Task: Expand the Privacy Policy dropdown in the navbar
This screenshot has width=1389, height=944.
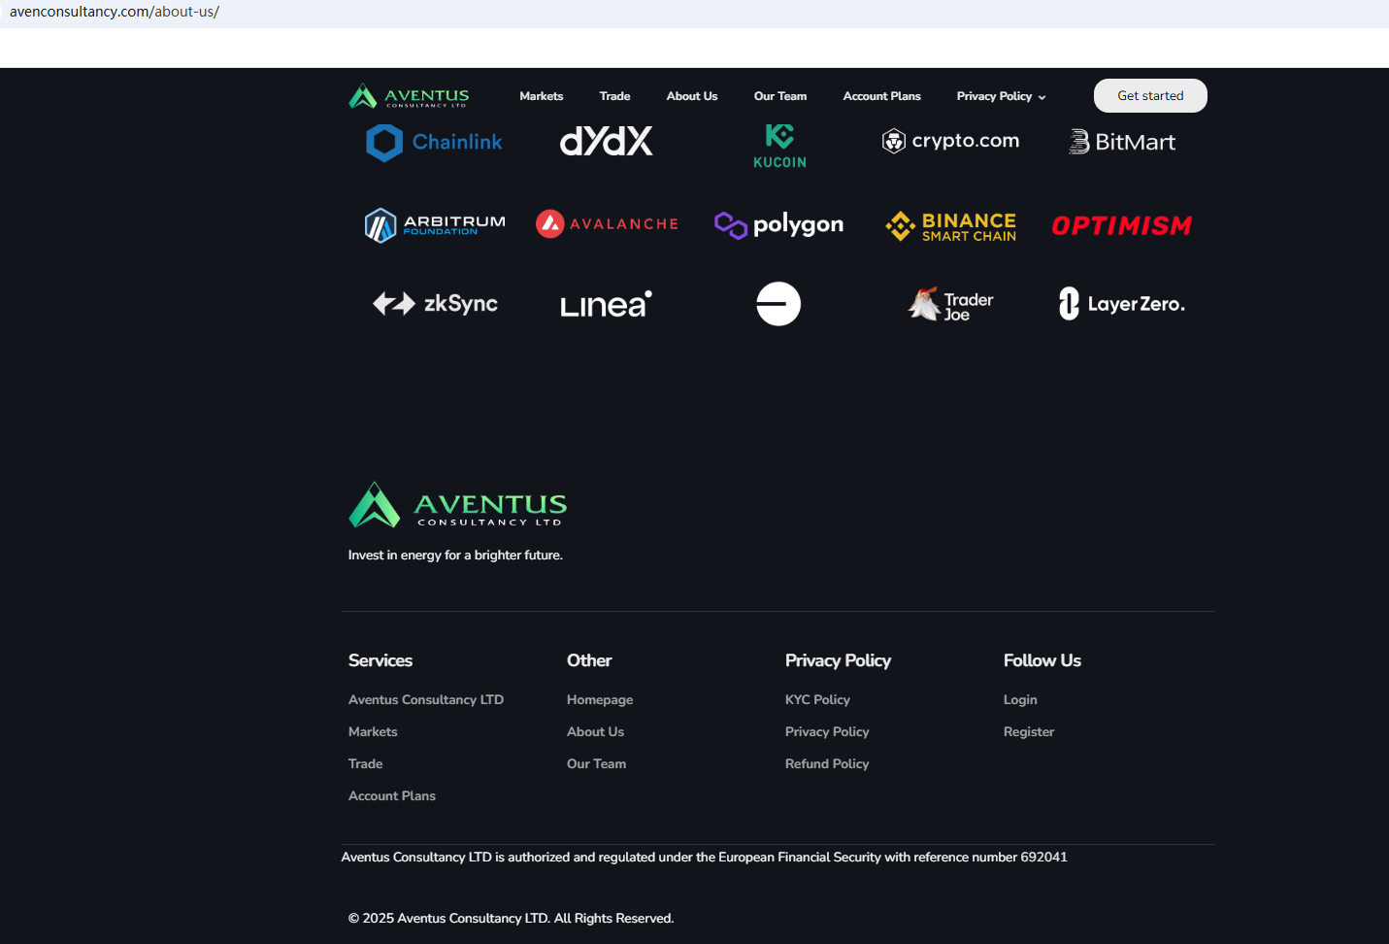Action: point(1001,96)
